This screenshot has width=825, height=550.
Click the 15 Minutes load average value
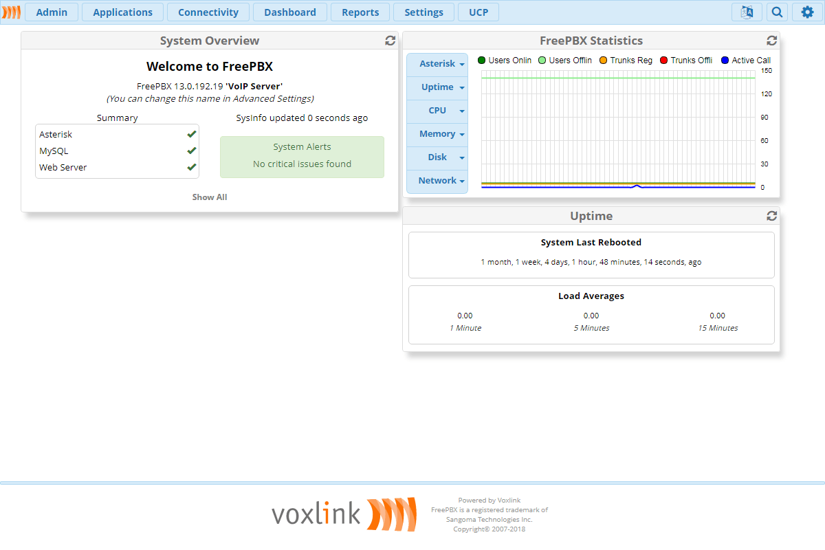[x=718, y=316]
